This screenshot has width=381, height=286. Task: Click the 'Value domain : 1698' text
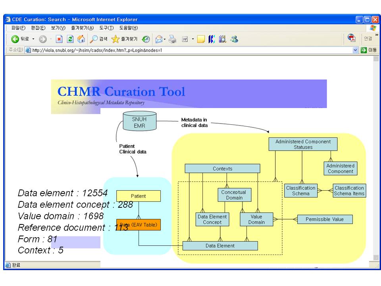point(60,216)
